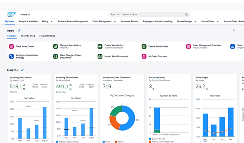Click the SAP logo
This screenshot has width=244, height=143.
click(11, 14)
